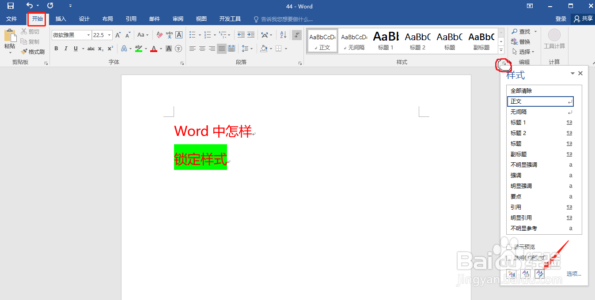Viewport: 595px width, 300px height.
Task: Increase font size with grow font icon
Action: pos(117,35)
